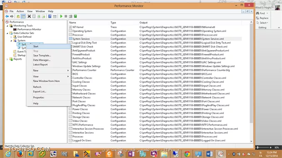The height and width of the screenshot is (158, 282).
Task: Choose Start in the context menu
Action: tap(48, 46)
